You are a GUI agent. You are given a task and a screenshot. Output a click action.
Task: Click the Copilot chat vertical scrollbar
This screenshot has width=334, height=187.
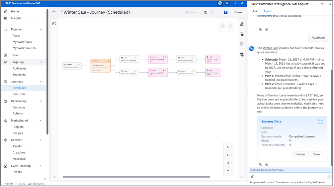tap(332, 118)
